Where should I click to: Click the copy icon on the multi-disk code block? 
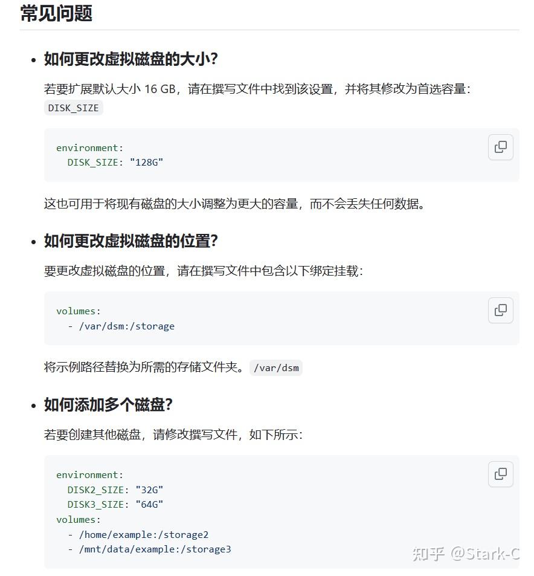(x=500, y=474)
